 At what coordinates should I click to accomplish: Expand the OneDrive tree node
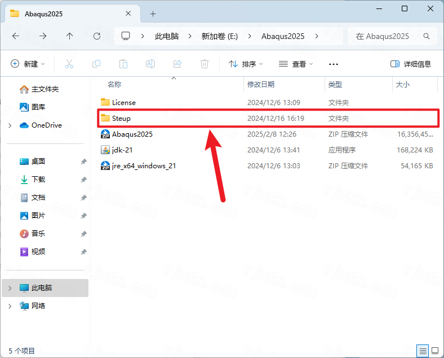coord(10,125)
